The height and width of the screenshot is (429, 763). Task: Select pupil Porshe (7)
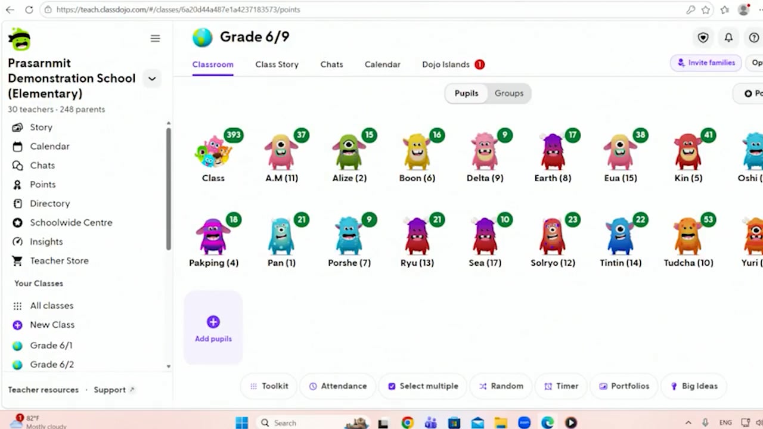click(349, 241)
